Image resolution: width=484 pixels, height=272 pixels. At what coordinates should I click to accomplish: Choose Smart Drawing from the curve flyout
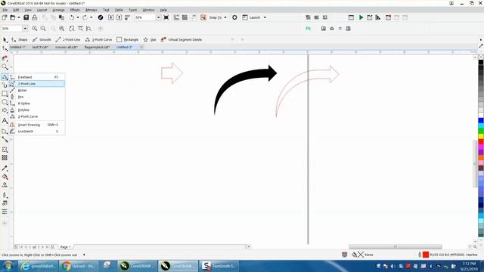[37, 125]
